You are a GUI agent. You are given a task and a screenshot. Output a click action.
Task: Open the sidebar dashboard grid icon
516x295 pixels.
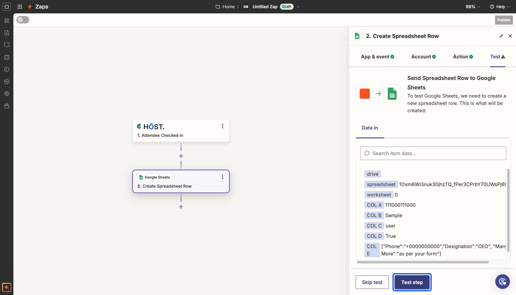[7, 21]
